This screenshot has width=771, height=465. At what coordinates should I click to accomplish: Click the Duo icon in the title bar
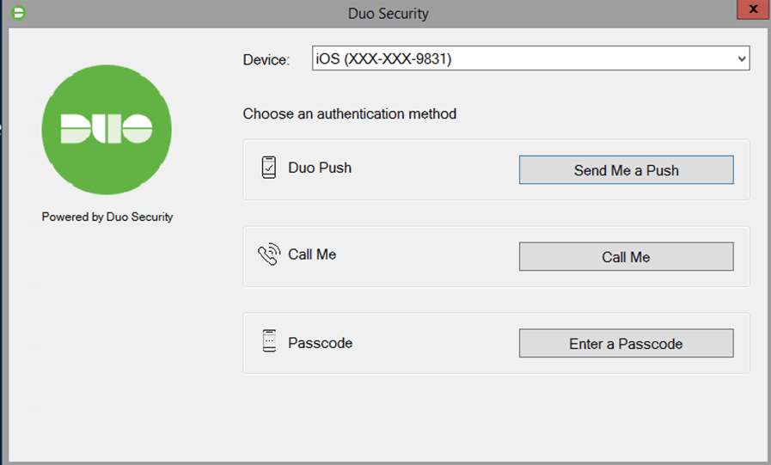[16, 13]
